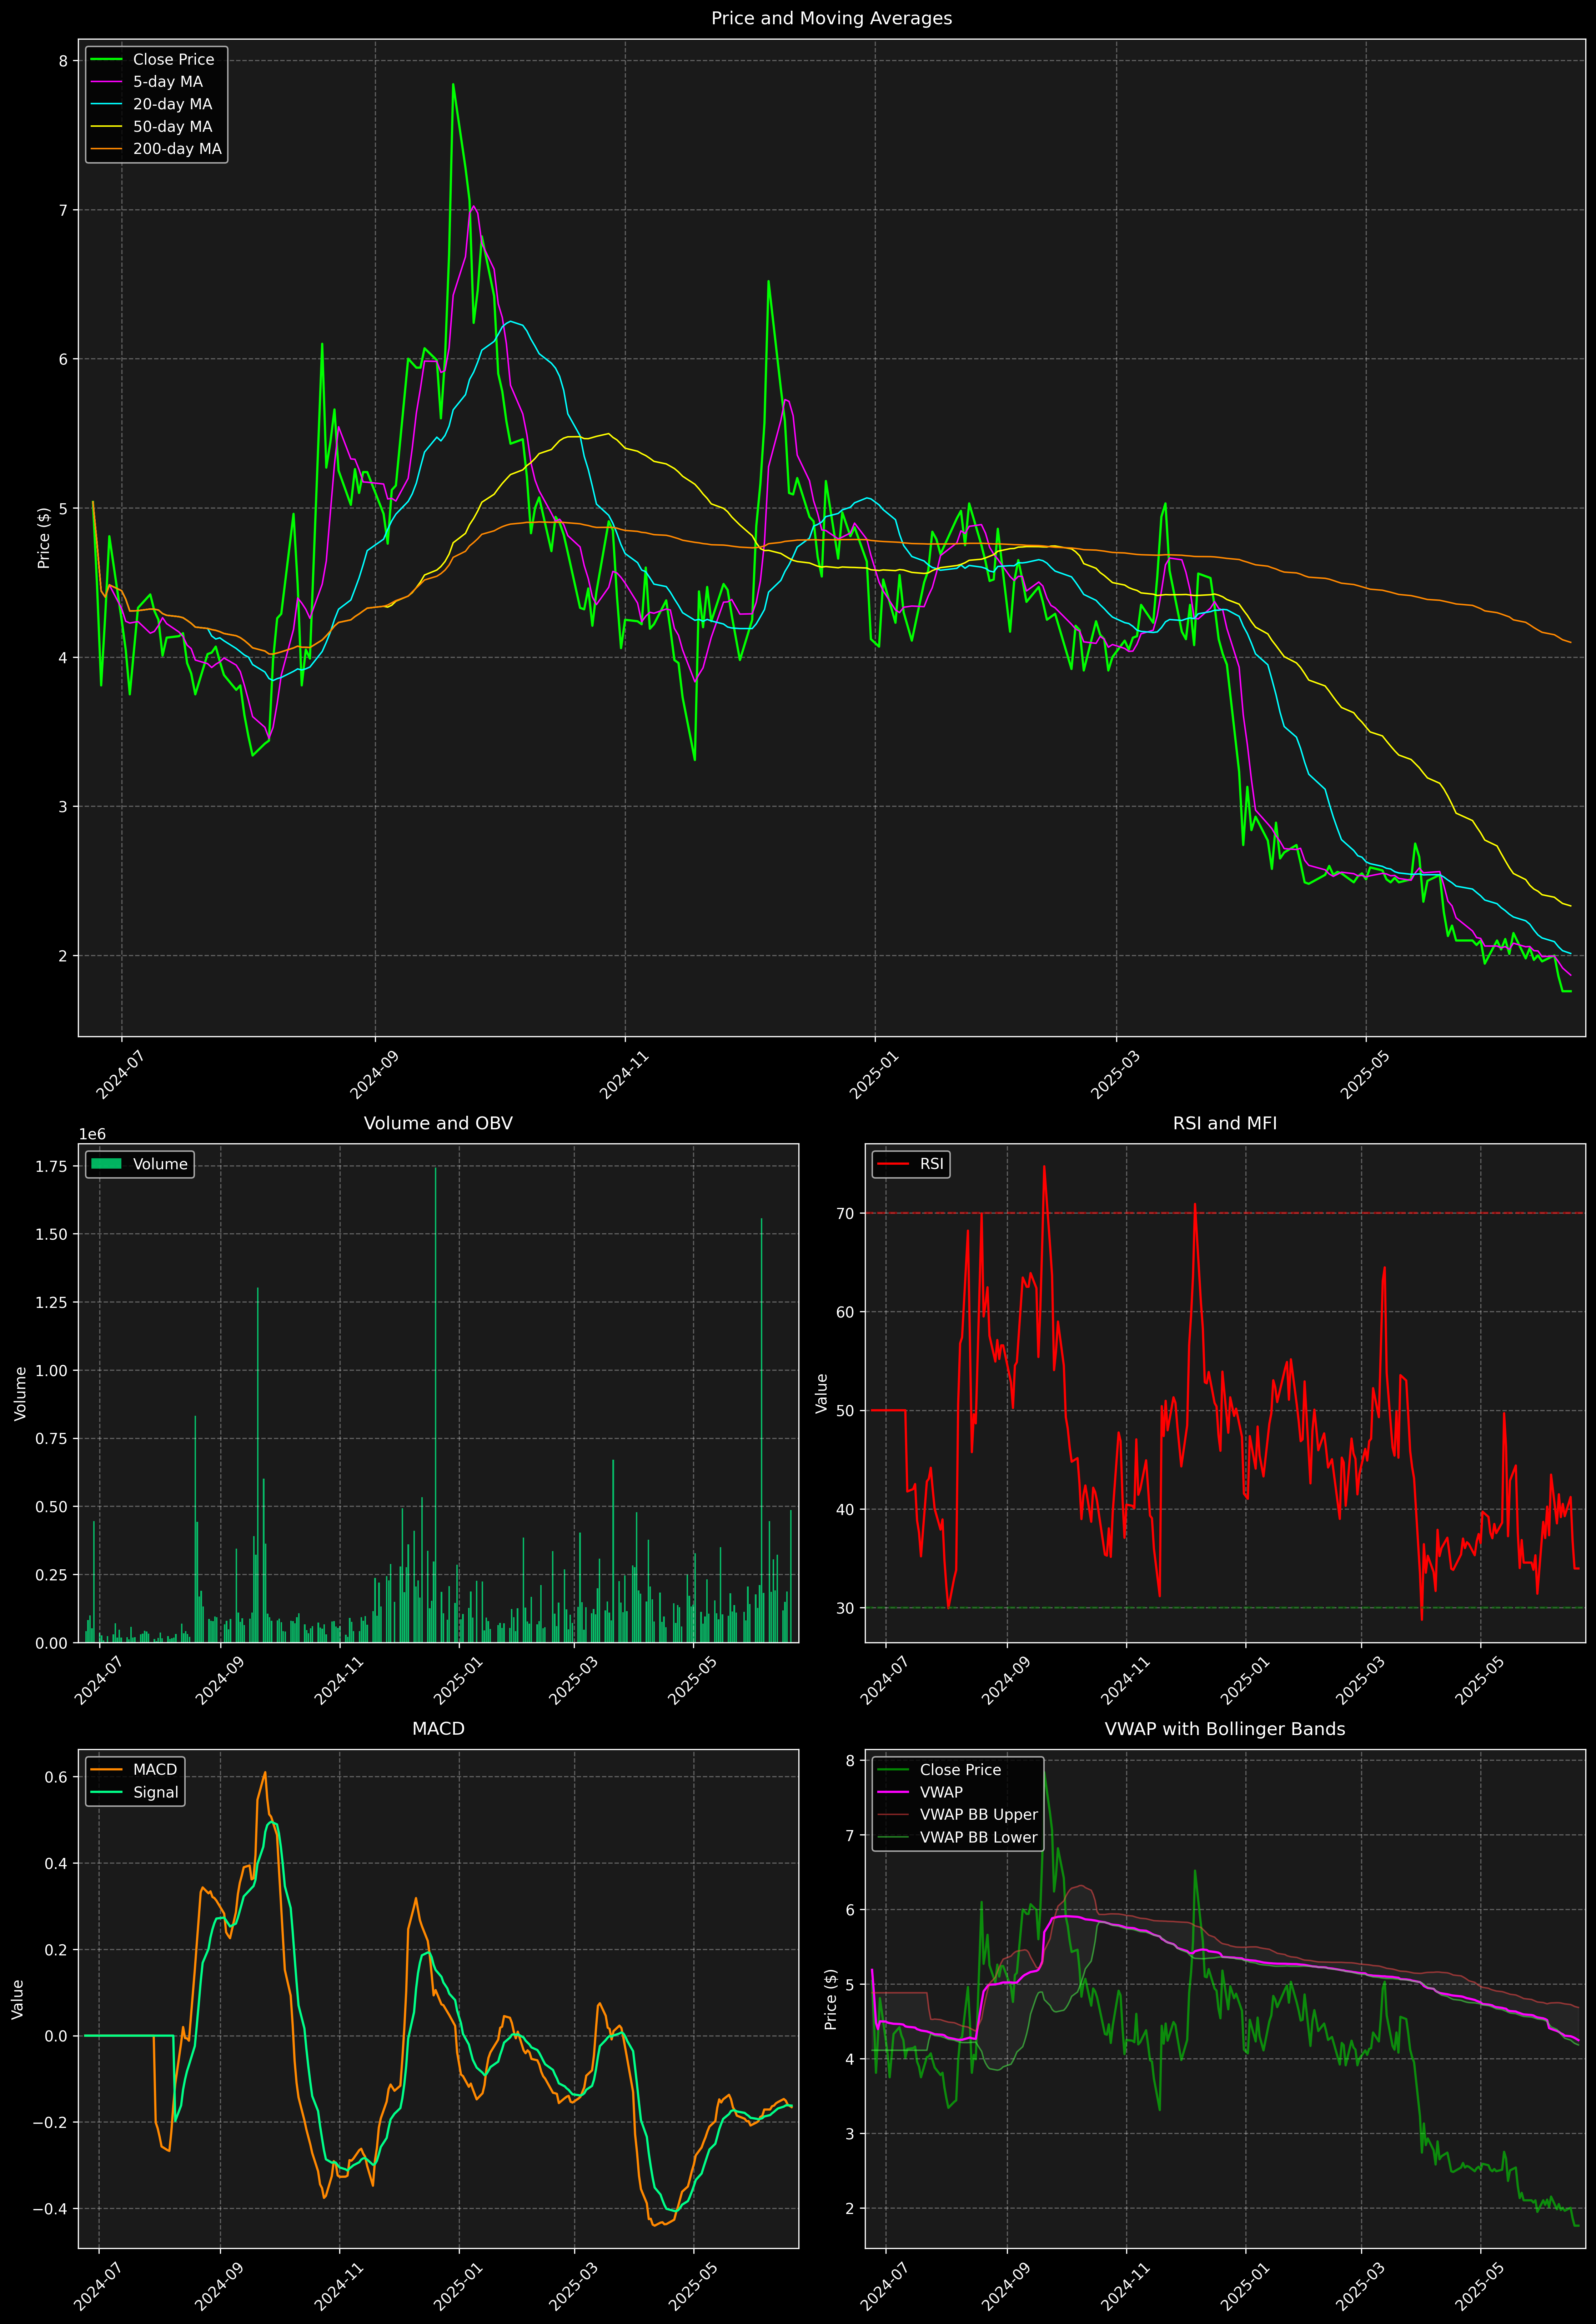Click the 'Price ($)' axis label of the VWAP chart

[x=830, y=1999]
